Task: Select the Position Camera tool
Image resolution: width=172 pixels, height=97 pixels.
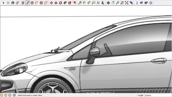Action: (137, 3)
